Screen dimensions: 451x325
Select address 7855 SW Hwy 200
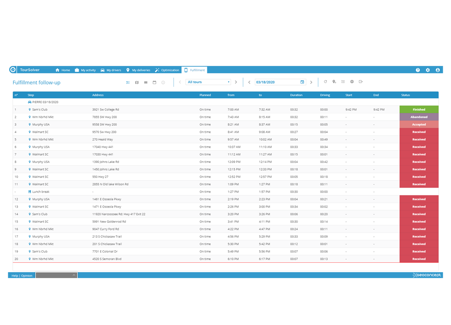pyautogui.click(x=105, y=117)
